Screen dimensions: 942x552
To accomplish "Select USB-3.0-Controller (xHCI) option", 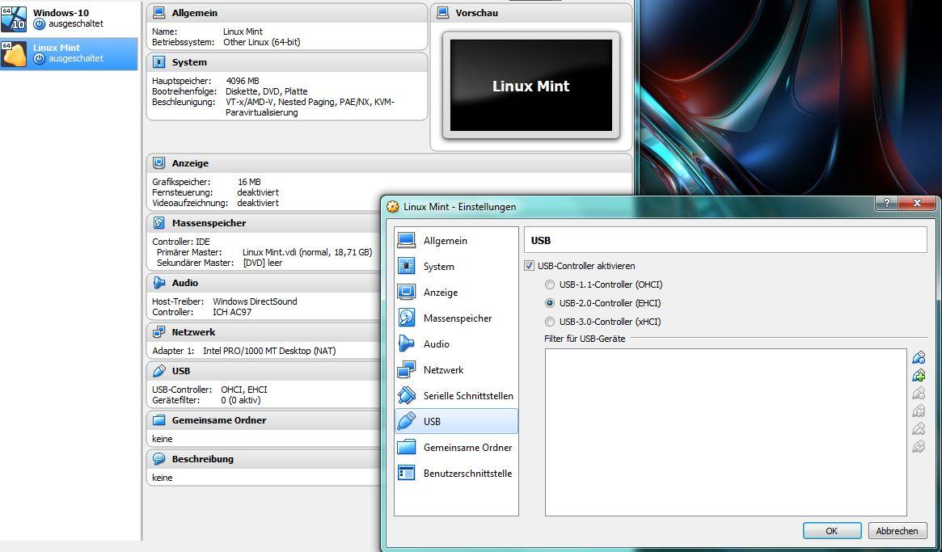I will [550, 322].
